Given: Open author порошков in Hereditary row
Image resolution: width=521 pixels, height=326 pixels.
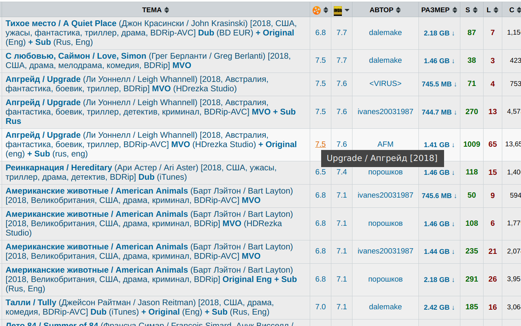Looking at the screenshot, I should click(x=385, y=172).
